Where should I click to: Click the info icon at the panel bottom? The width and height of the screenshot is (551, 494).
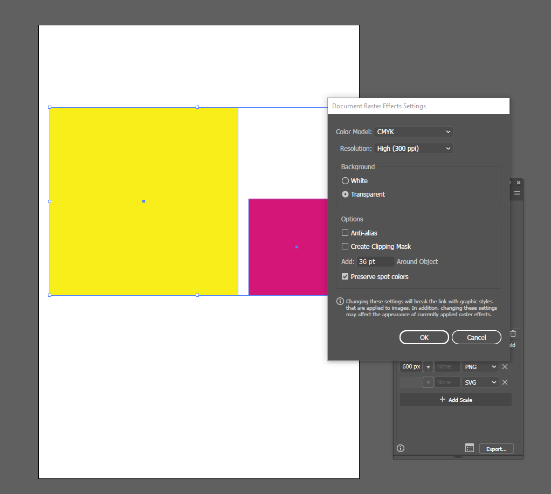pos(400,448)
